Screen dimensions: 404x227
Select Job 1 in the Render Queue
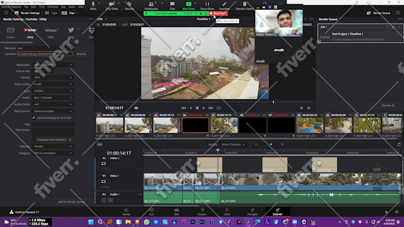pos(361,33)
